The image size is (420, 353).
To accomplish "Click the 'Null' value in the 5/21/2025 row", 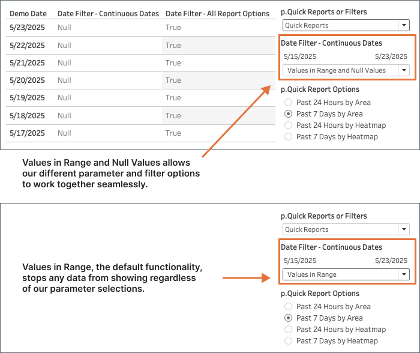I will tap(65, 62).
